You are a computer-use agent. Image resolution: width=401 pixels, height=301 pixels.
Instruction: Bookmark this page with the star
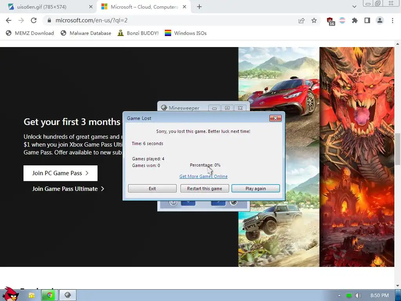(x=314, y=20)
